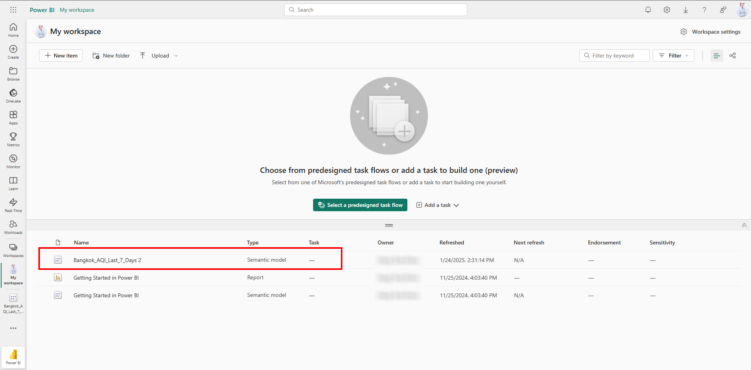This screenshot has width=751, height=370.
Task: Open Filter dropdown
Action: (674, 56)
